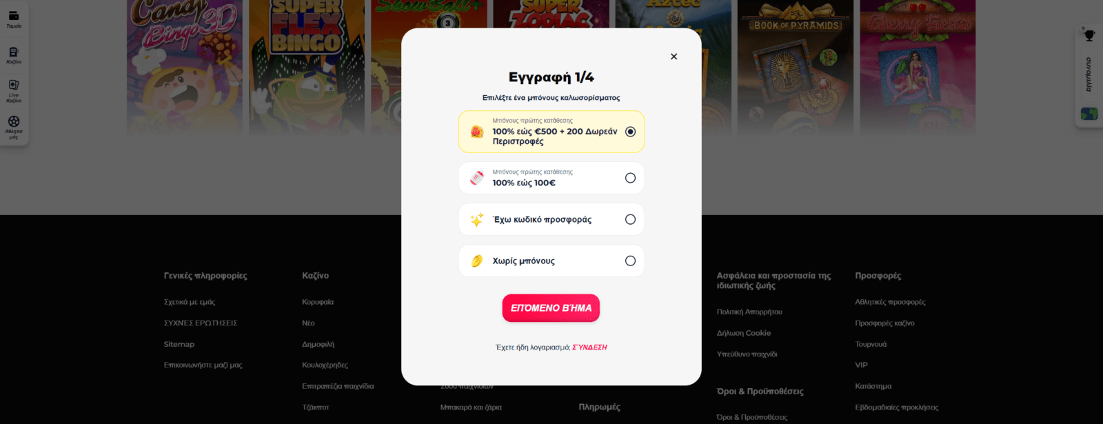Open the Αθλήματα sports sidebar icon
The image size is (1103, 424).
click(14, 128)
